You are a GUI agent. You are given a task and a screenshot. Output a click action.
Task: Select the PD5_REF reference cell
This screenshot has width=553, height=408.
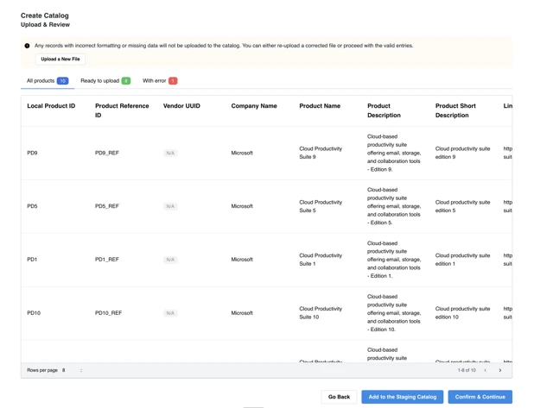tap(107, 206)
